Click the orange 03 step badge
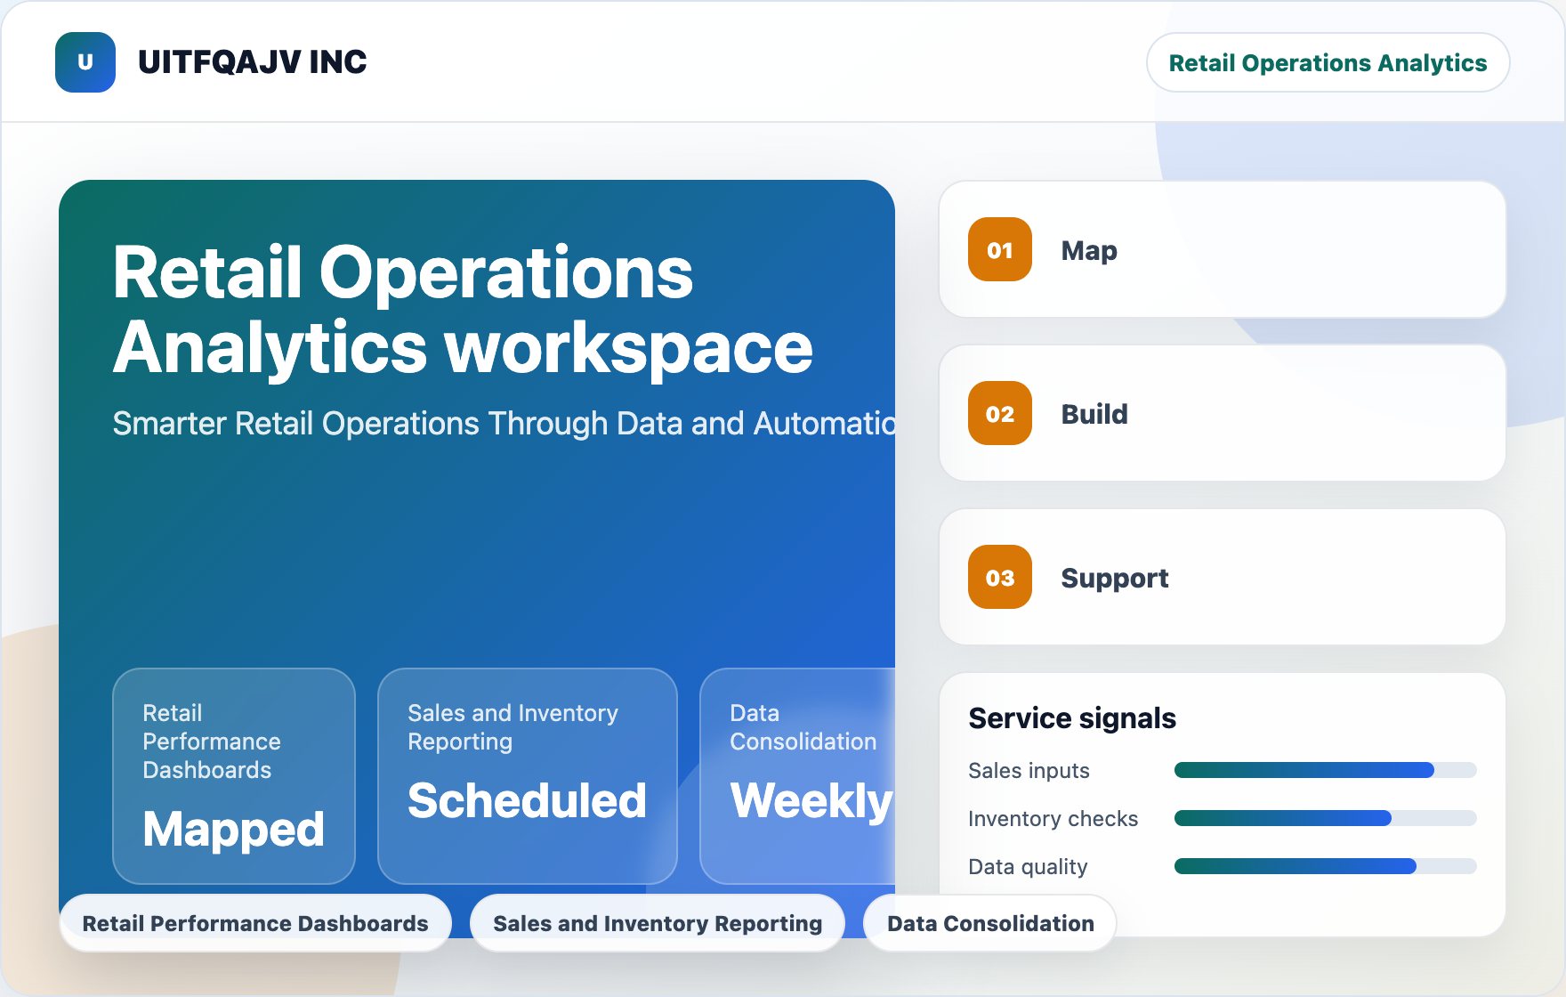 tap(1000, 577)
